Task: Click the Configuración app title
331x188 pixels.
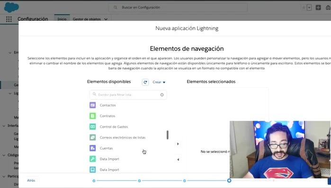Action: tap(33, 19)
